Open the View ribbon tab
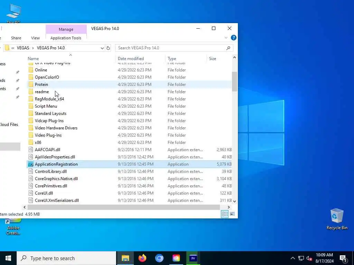This screenshot has height=265, width=354. pos(36,38)
